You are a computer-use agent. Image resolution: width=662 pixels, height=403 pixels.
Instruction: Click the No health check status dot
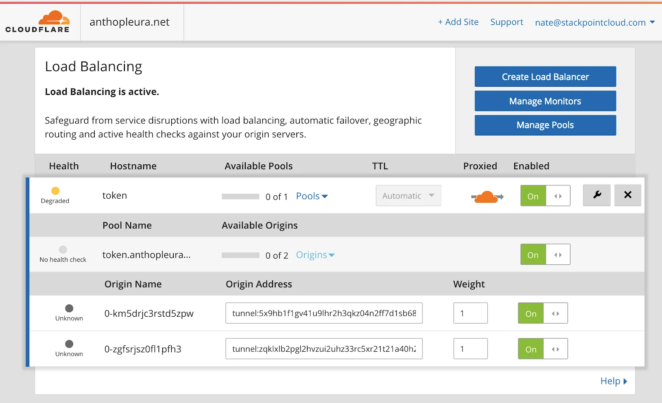[63, 249]
